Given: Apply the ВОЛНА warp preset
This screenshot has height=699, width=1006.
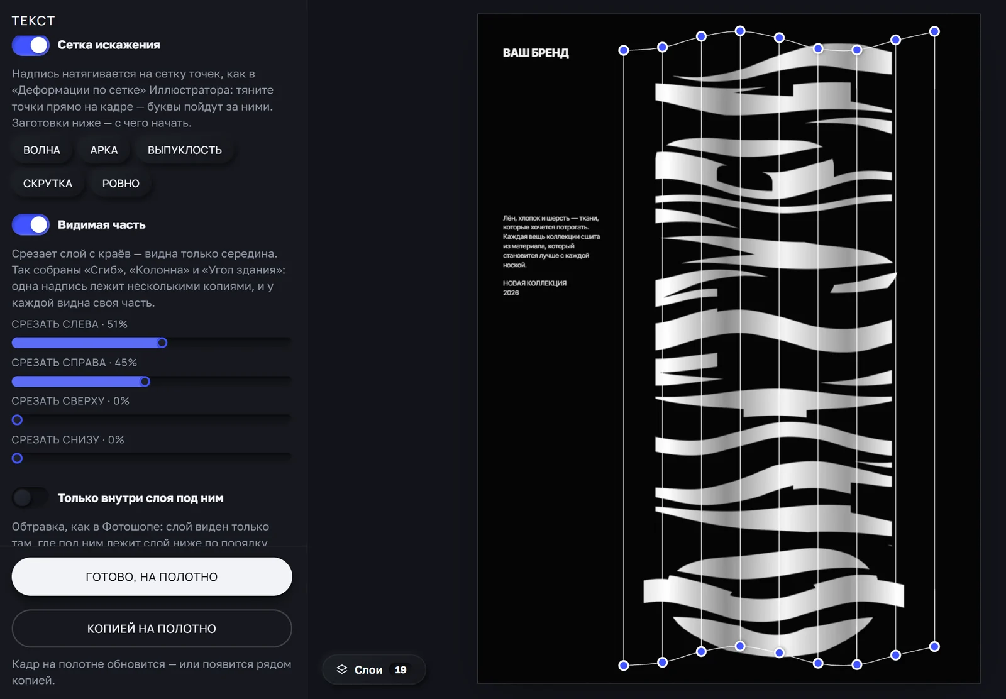Looking at the screenshot, I should click(41, 150).
